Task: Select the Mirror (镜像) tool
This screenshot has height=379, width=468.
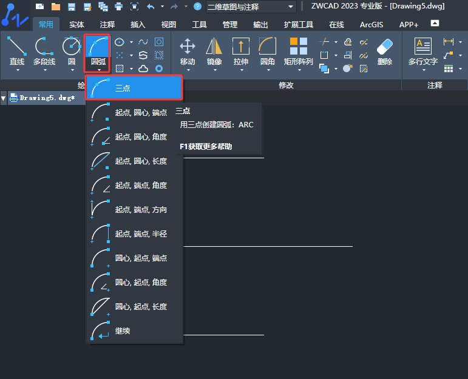Action: coord(214,52)
